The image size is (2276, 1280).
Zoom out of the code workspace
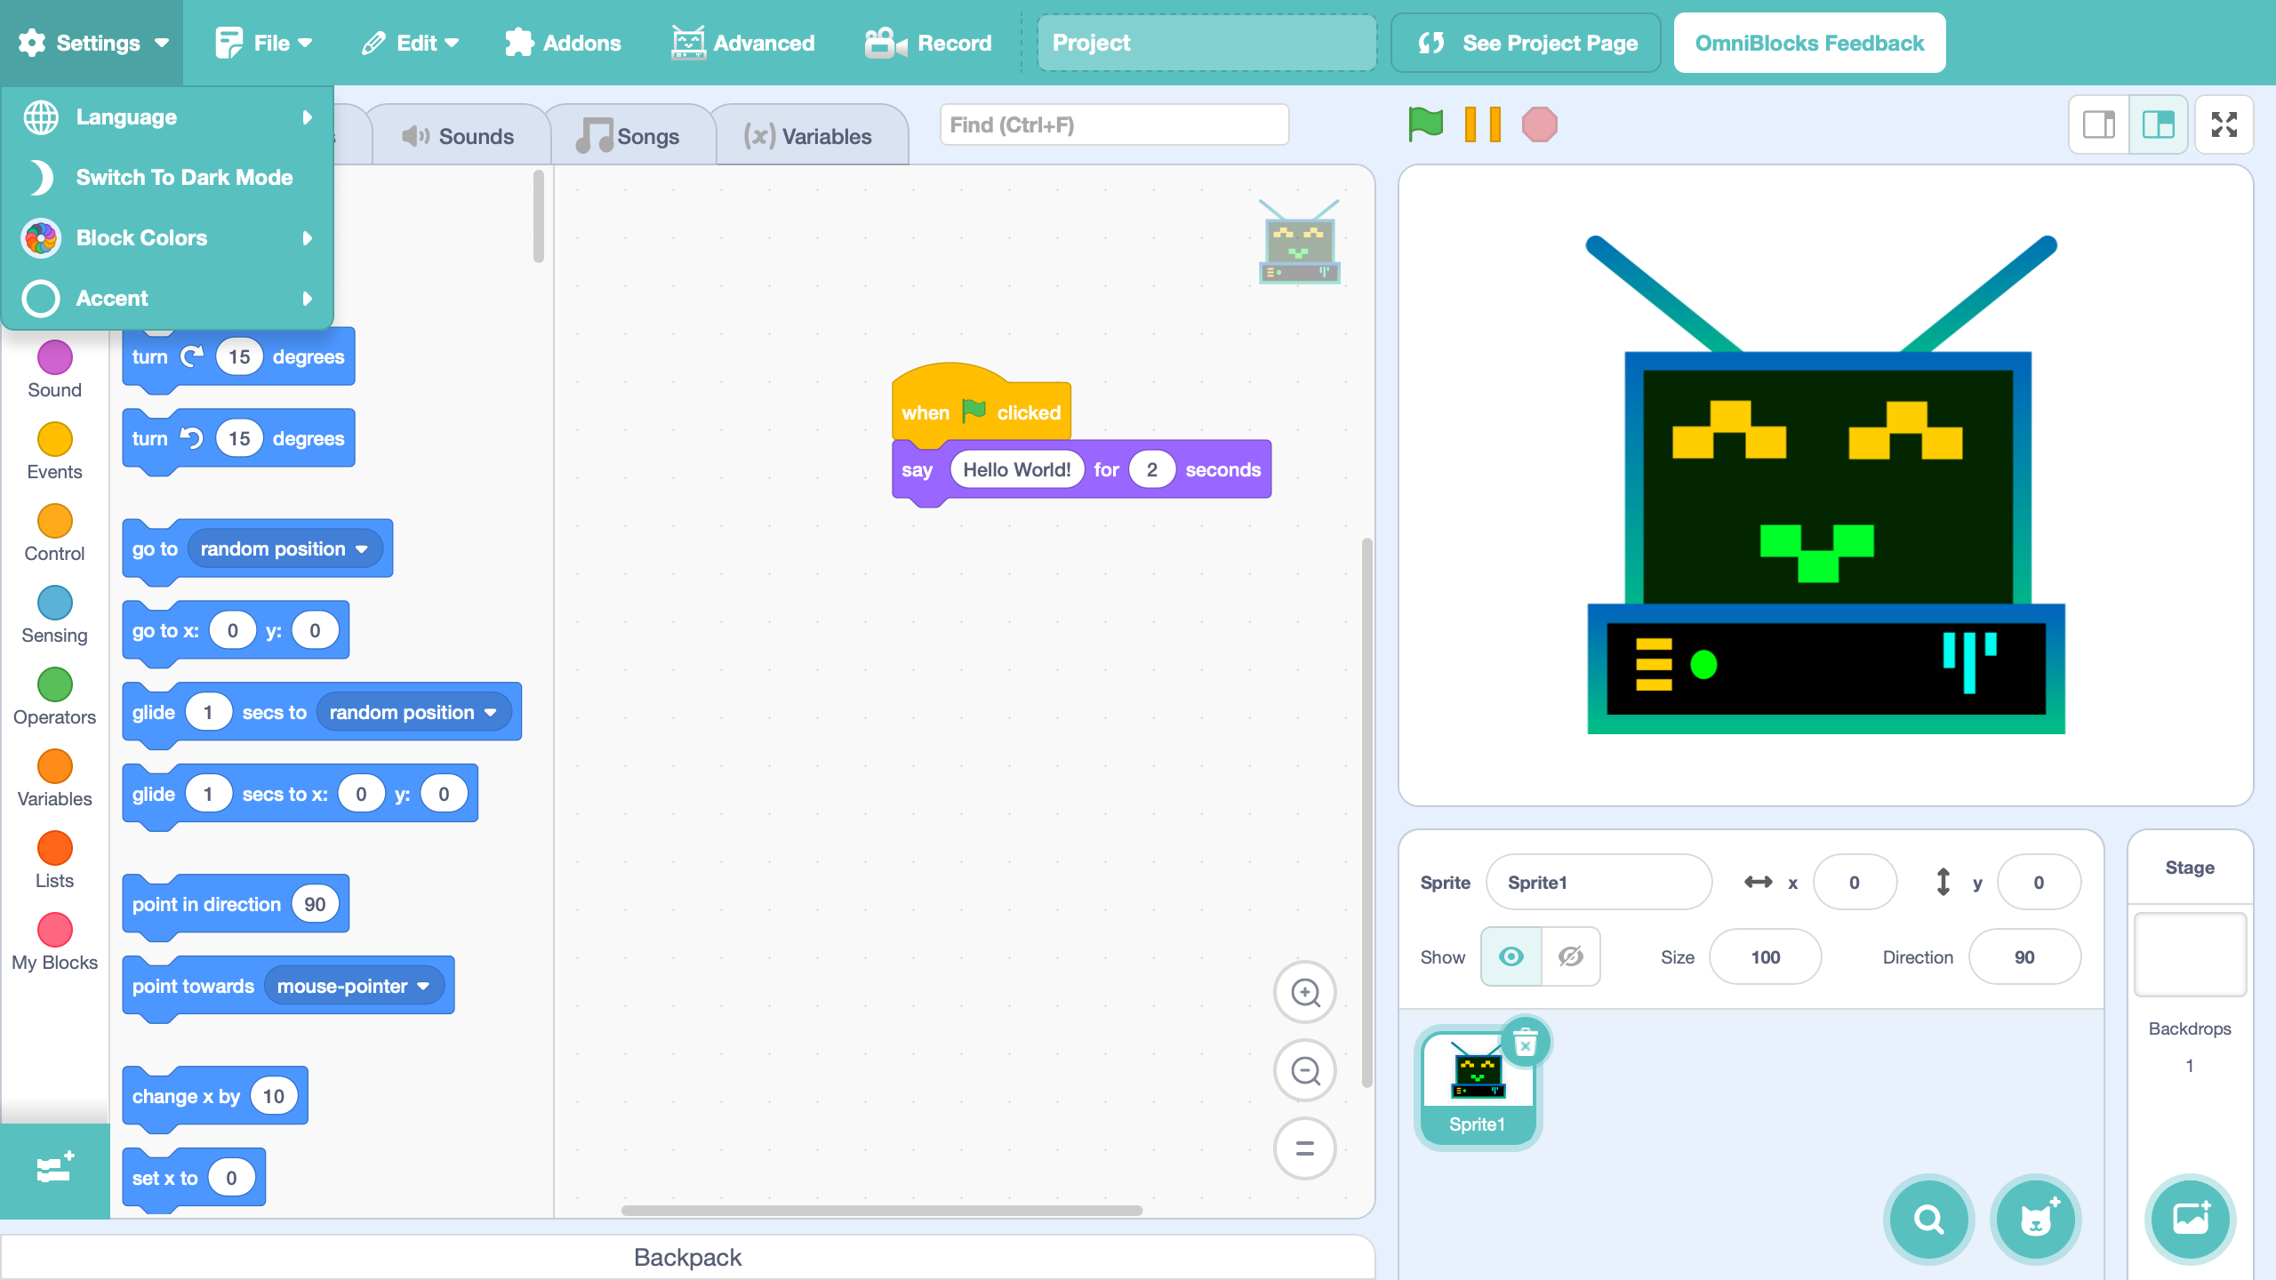[1304, 1070]
